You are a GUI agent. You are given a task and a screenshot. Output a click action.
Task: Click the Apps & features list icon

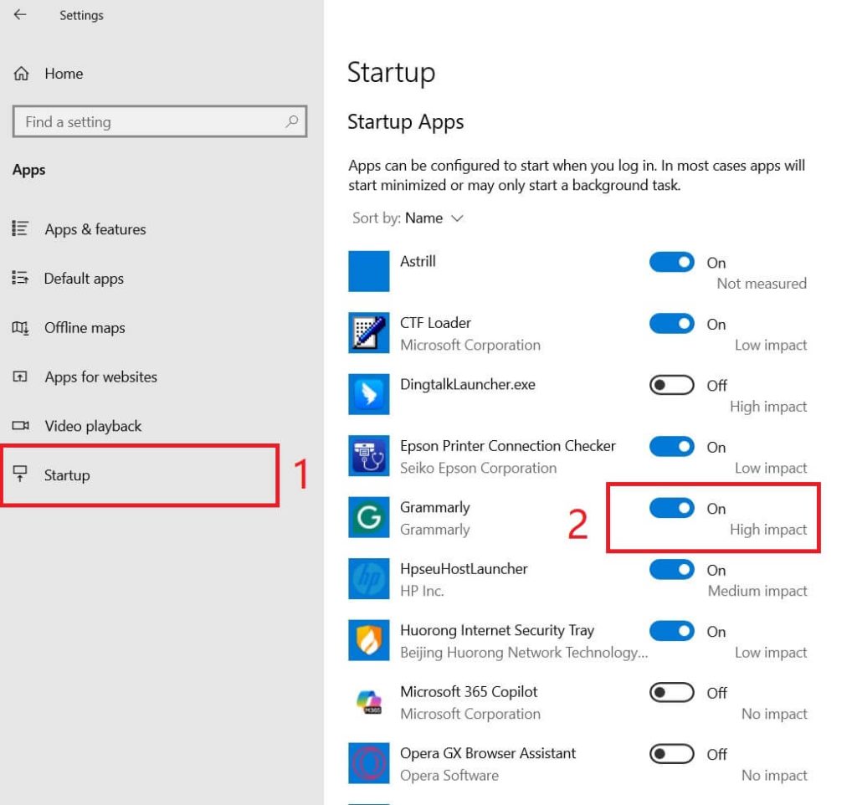[x=20, y=228]
